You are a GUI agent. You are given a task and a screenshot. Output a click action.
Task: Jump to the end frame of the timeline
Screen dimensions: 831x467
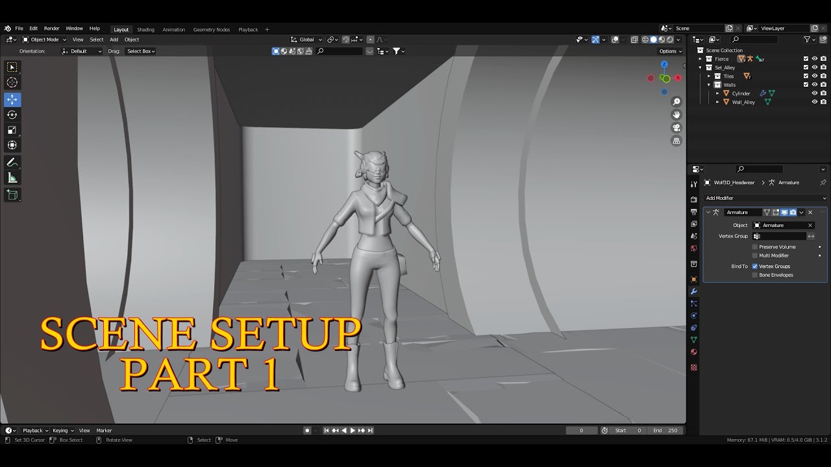(370, 430)
